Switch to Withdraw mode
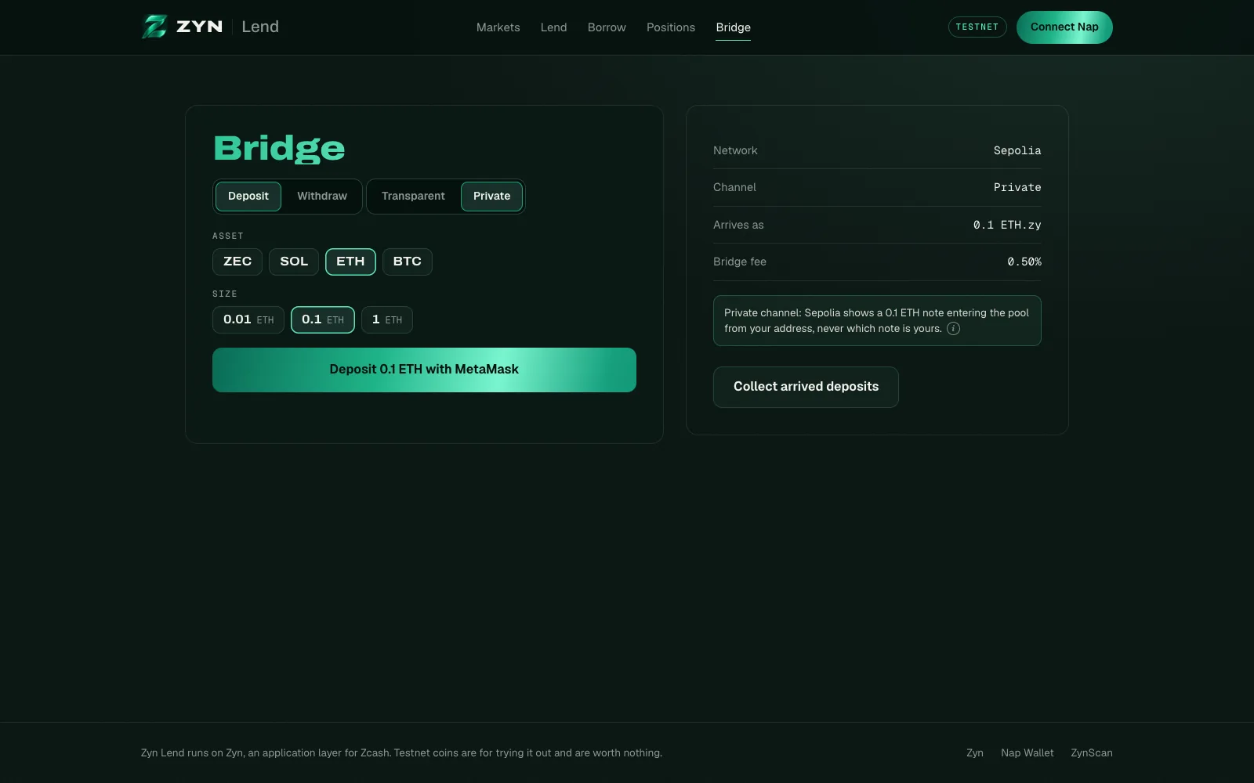1254x783 pixels. 322,197
